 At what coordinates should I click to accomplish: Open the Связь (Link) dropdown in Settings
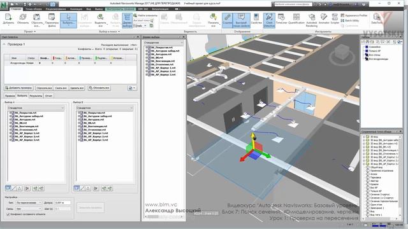tap(29, 209)
